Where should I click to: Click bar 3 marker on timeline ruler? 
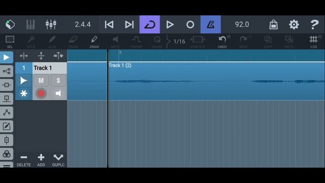[x=120, y=52]
